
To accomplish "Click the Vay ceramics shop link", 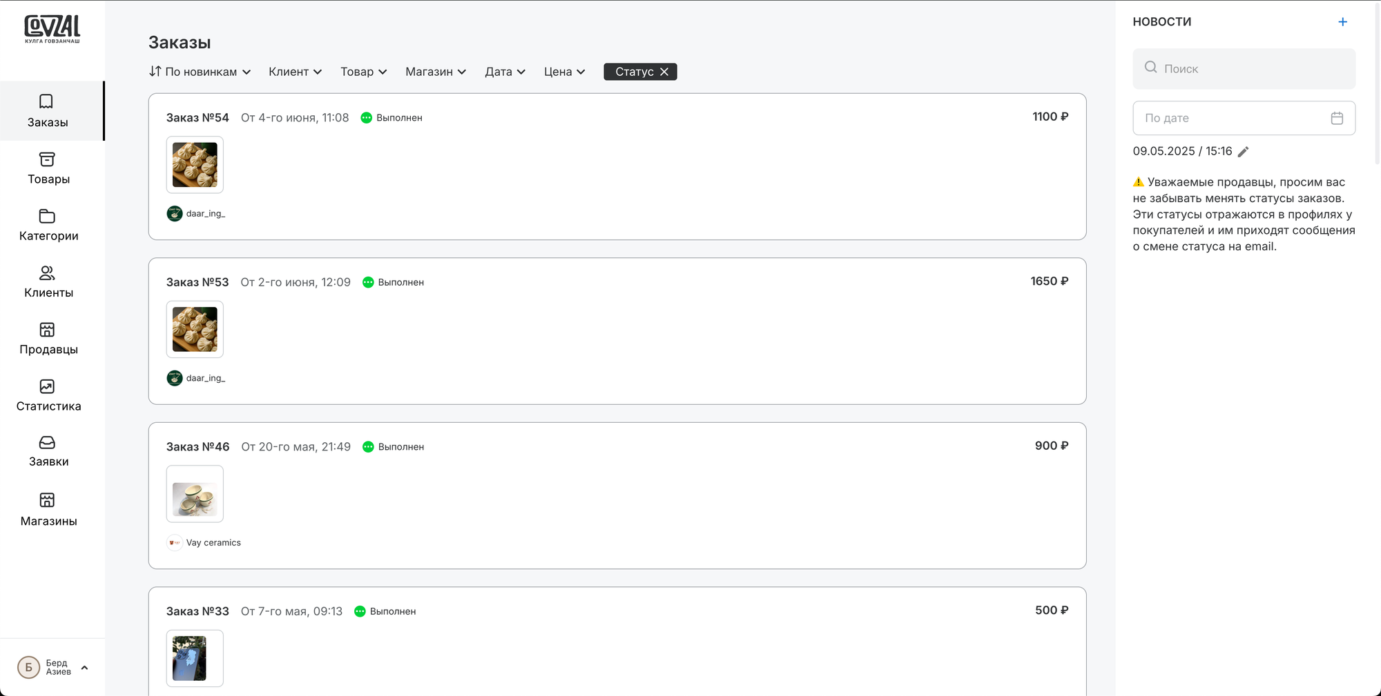I will [x=213, y=543].
